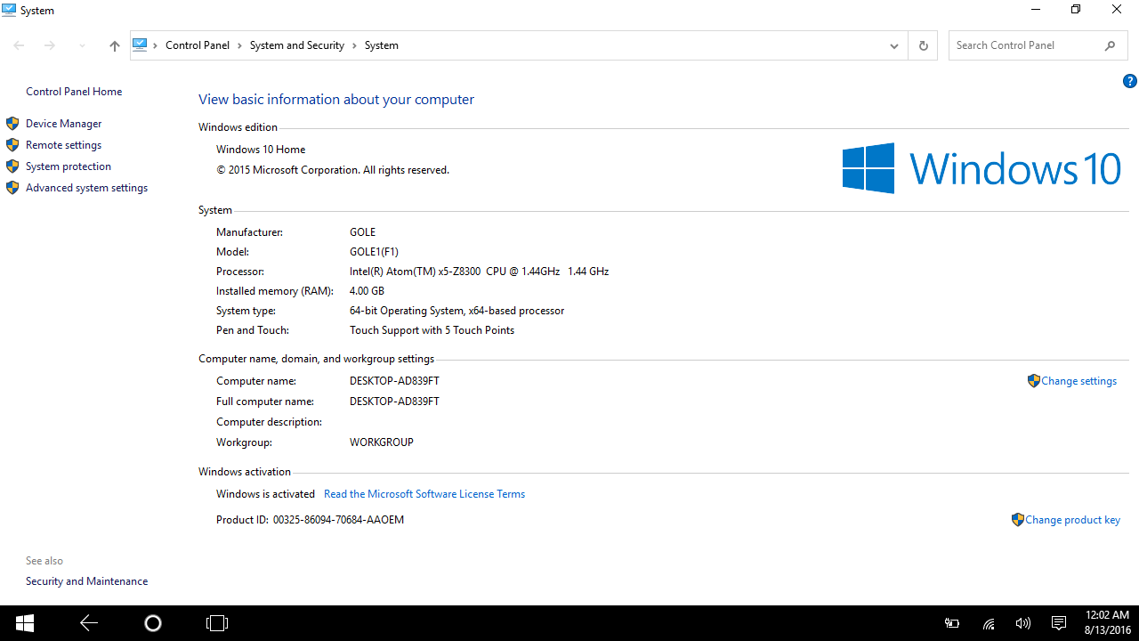Open System protection link
The width and height of the screenshot is (1139, 641).
tap(69, 166)
